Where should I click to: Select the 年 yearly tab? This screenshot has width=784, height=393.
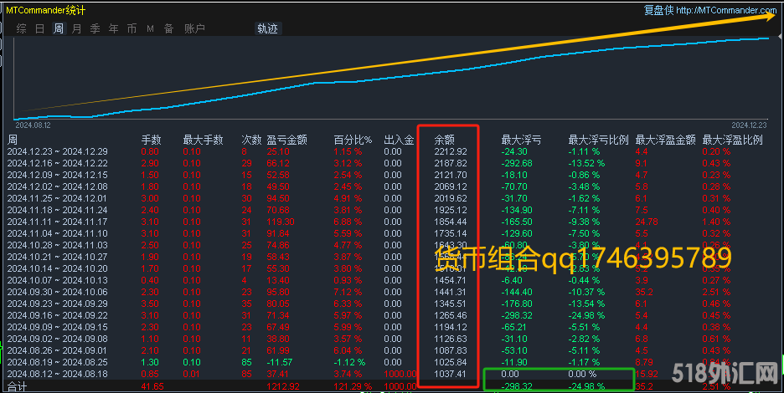[x=113, y=28]
